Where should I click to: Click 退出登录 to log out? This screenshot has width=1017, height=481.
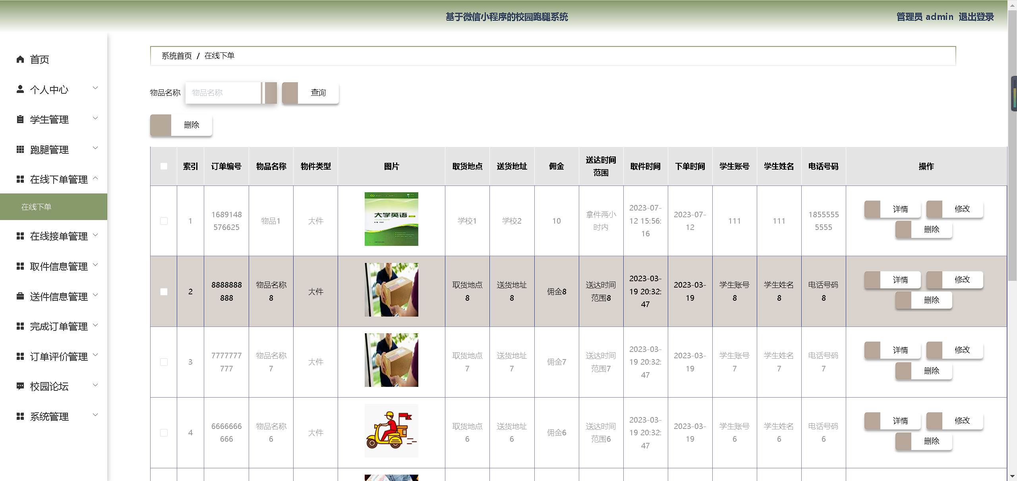pyautogui.click(x=976, y=17)
